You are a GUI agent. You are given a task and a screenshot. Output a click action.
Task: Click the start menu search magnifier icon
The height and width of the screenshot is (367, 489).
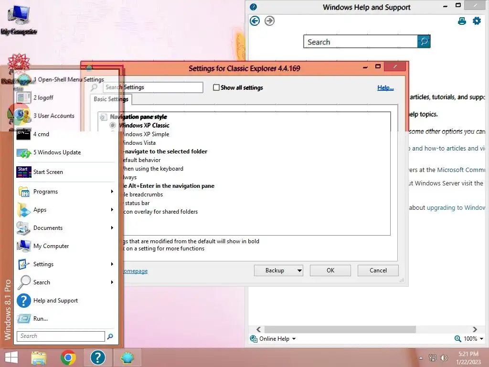110,336
